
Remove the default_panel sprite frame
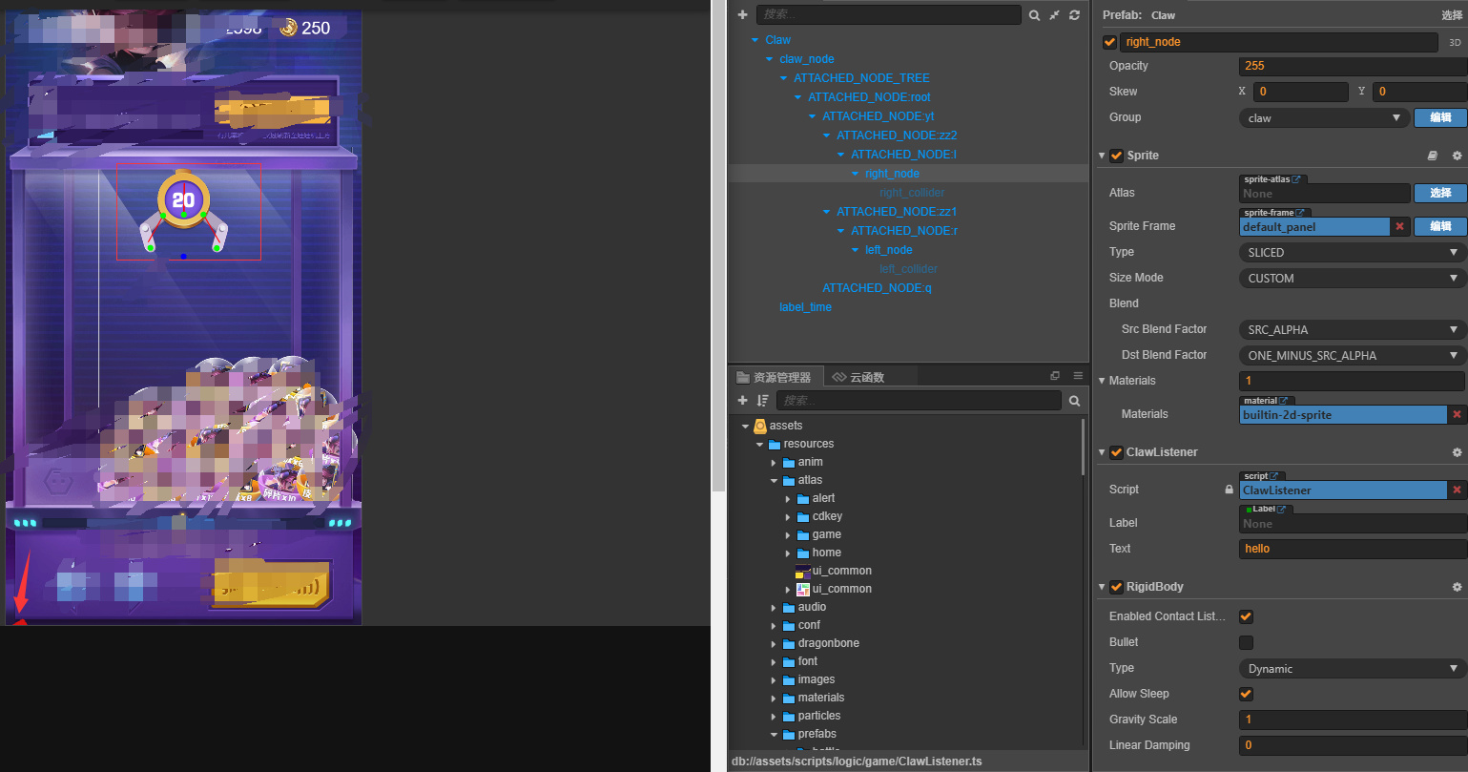click(1399, 226)
